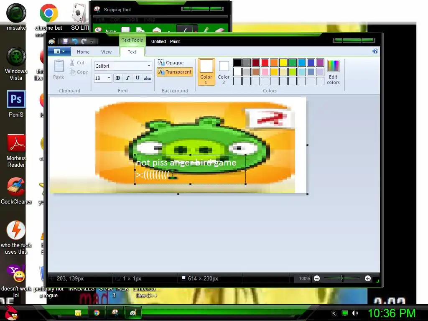The width and height of the screenshot is (428, 321).
Task: Set text background to Opaque
Action: (x=171, y=63)
